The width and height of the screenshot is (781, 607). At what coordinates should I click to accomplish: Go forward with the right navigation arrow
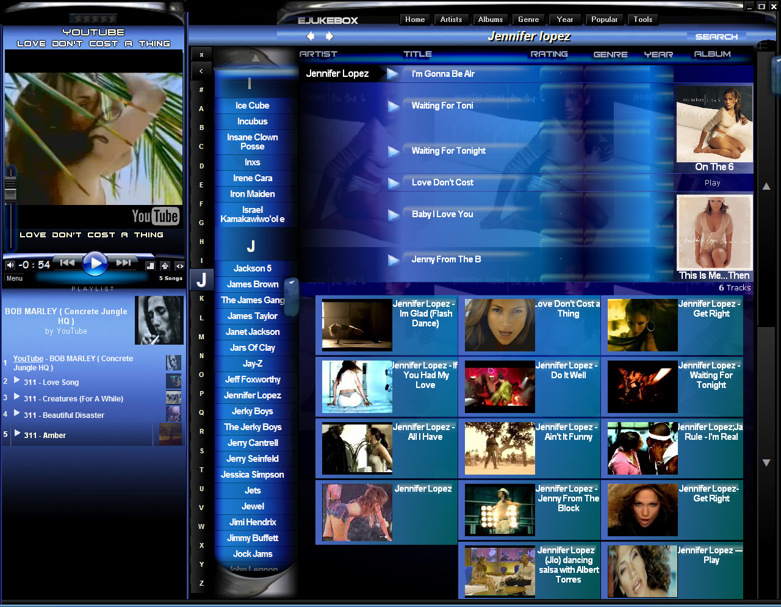(x=329, y=37)
